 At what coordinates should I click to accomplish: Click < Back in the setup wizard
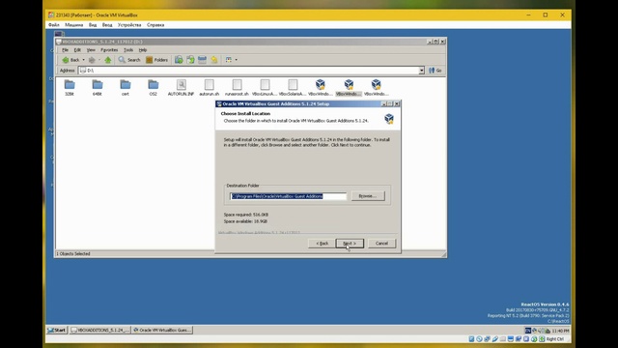[x=322, y=244]
